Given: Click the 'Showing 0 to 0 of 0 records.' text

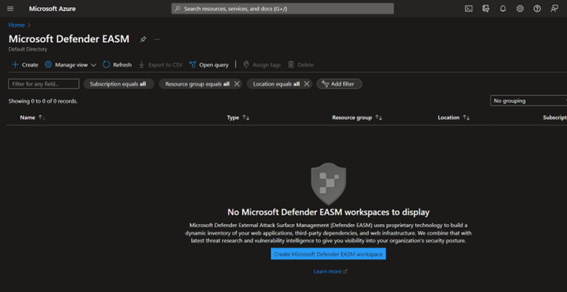Looking at the screenshot, I should pos(43,101).
